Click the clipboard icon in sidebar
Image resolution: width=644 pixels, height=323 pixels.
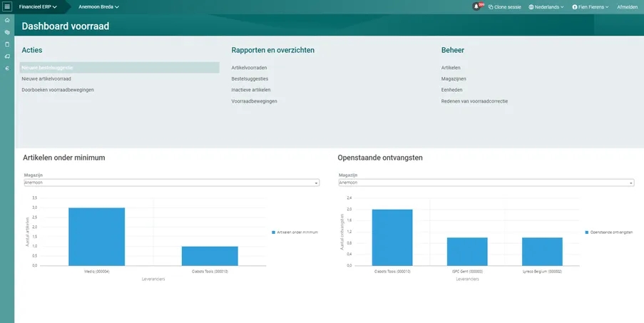click(7, 44)
